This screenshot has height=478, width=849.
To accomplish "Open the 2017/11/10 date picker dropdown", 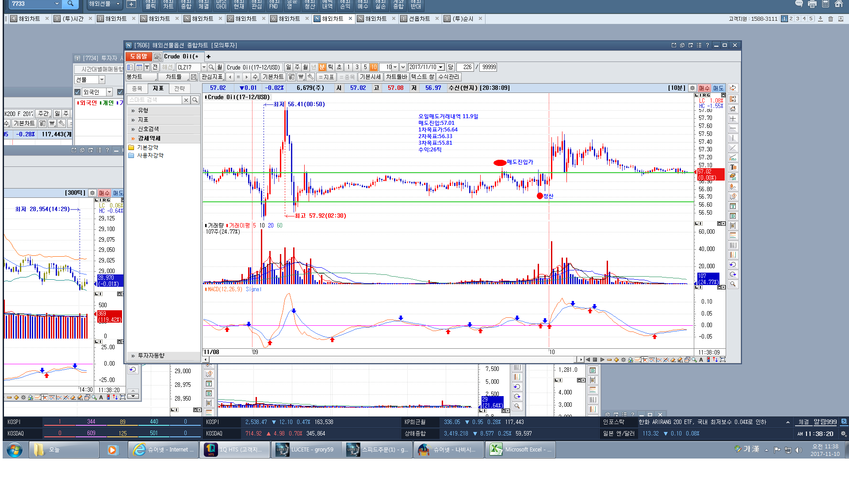I will tap(441, 67).
